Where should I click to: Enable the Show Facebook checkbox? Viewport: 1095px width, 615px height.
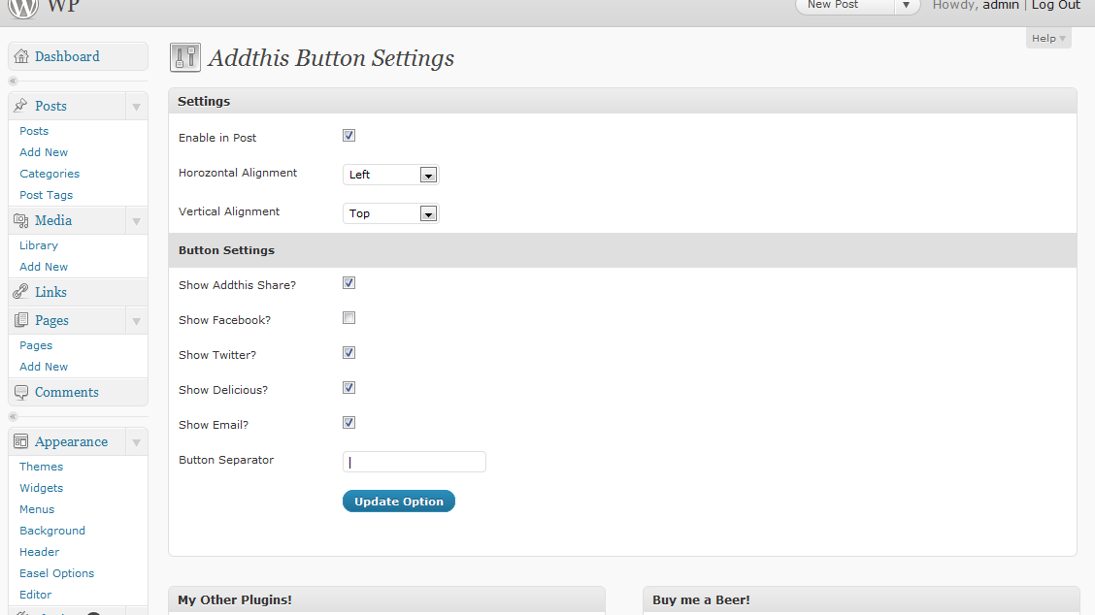point(349,317)
